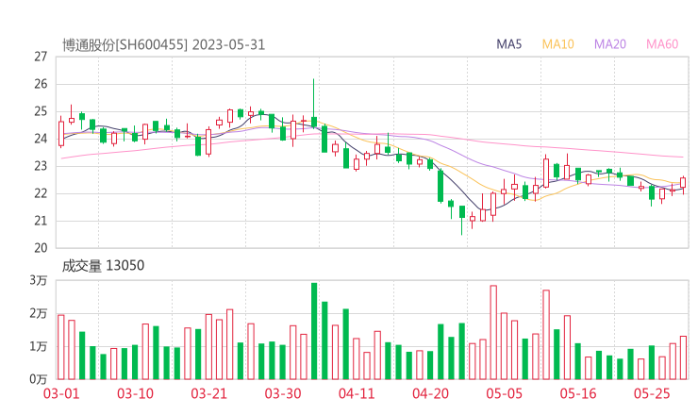This screenshot has height=415, width=698.
Task: Select the rightmost red volume bar
Action: click(683, 358)
